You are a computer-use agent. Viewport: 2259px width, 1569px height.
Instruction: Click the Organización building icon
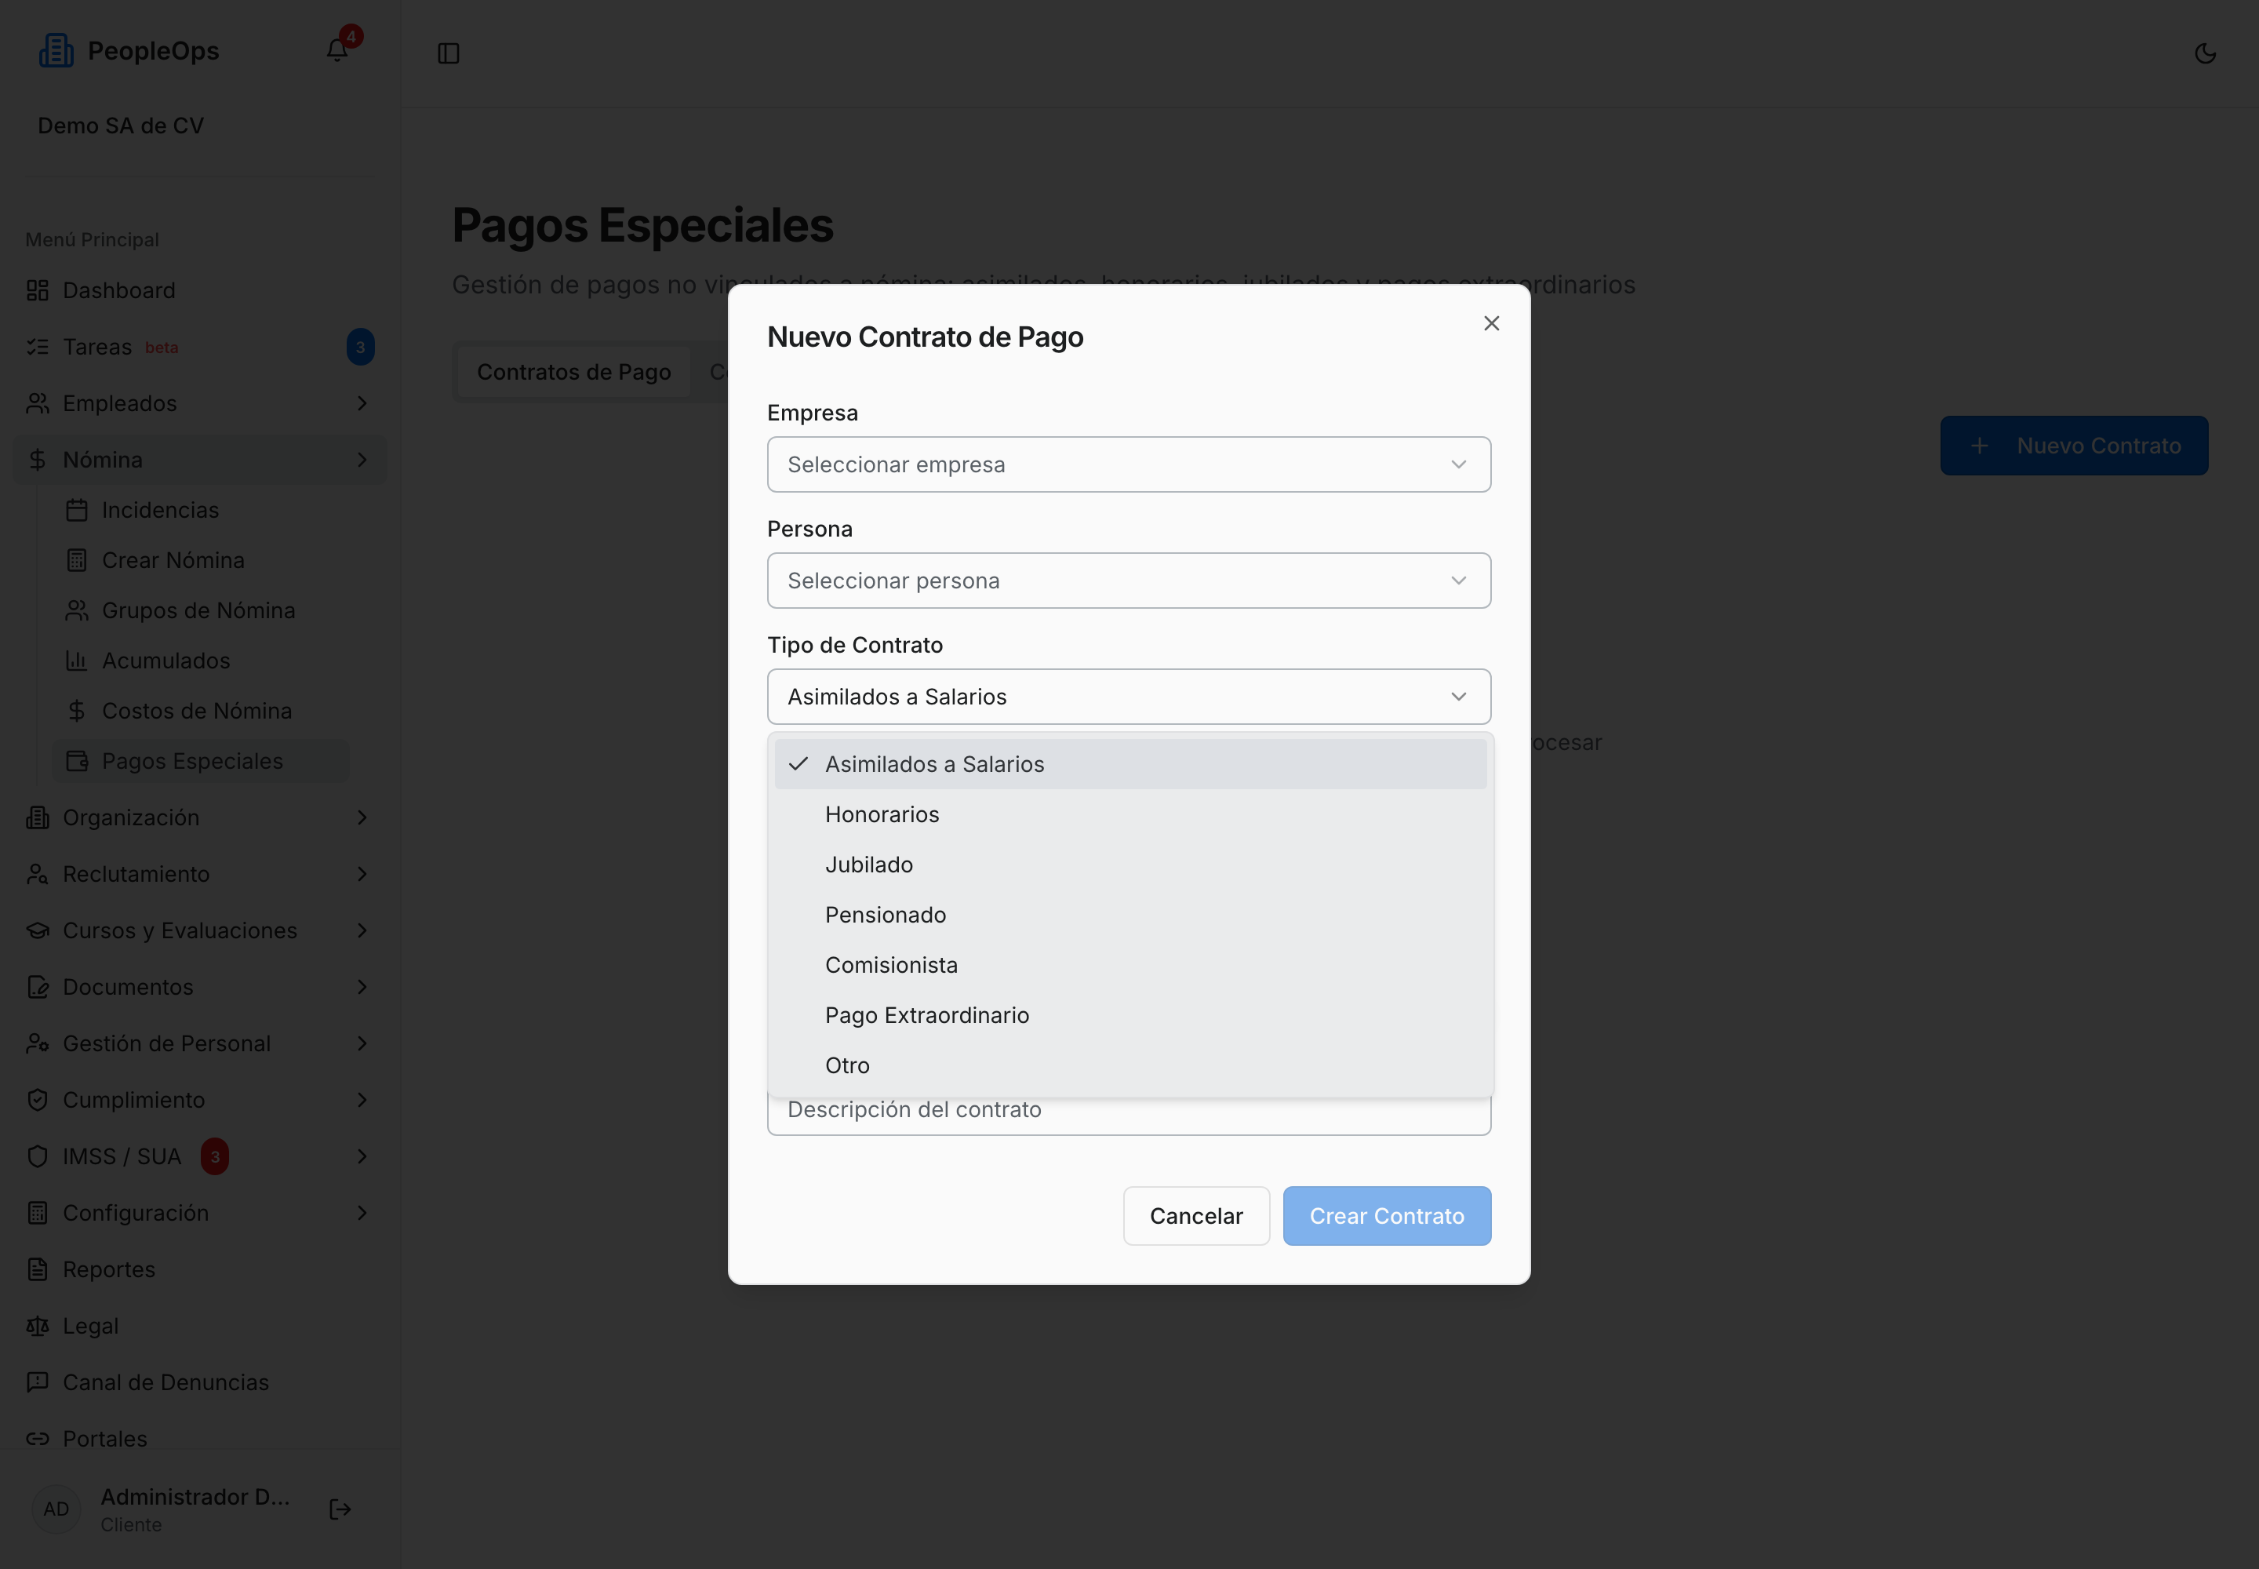click(x=38, y=818)
